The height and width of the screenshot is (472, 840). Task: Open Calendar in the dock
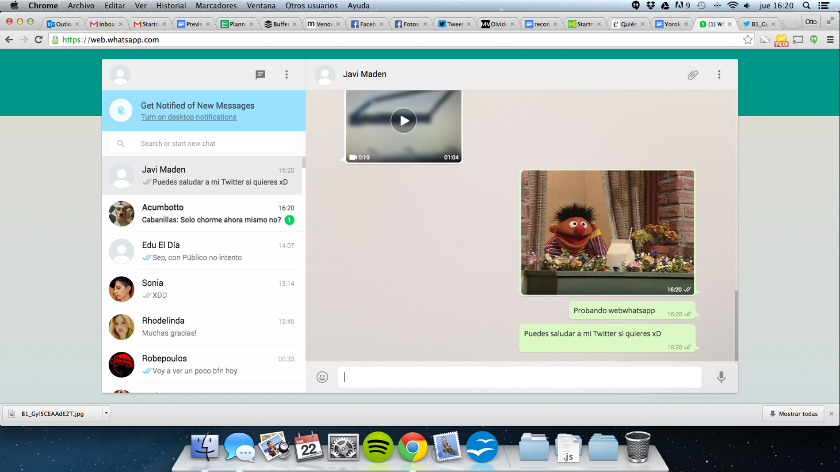(309, 447)
